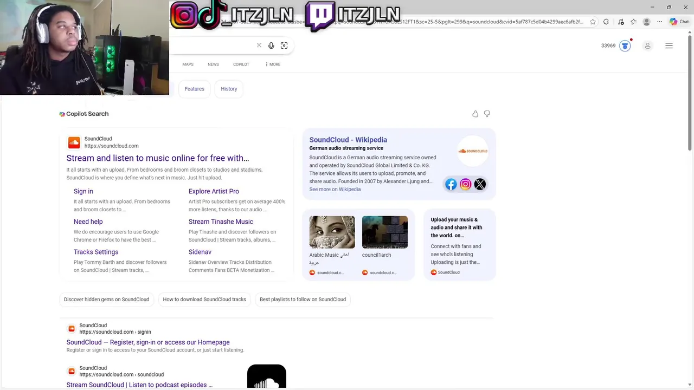The width and height of the screenshot is (694, 390).
Task: Switch to the COPILOT search tab
Action: (241, 64)
